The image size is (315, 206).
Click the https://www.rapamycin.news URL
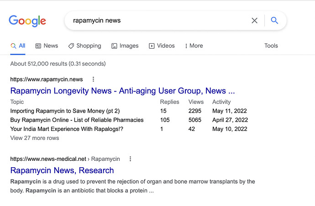tap(47, 79)
